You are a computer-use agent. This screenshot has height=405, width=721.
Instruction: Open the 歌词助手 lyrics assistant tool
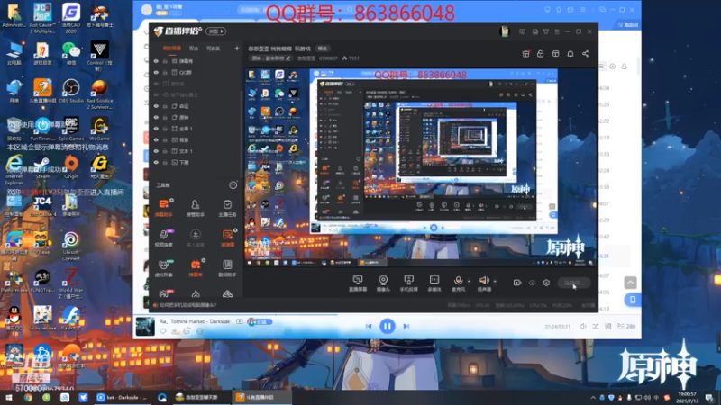point(227,267)
